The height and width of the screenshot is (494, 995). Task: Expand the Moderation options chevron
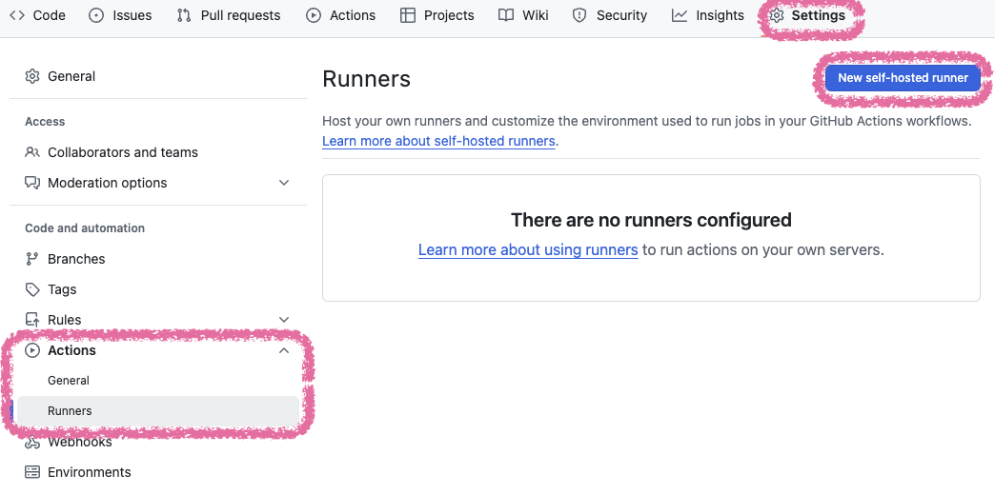point(284,183)
